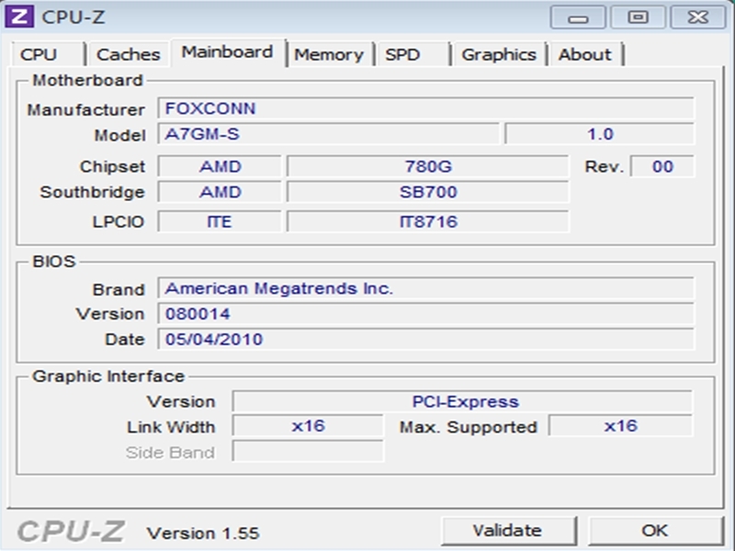Select the BIOS version 080014 field
735x551 pixels.
[x=425, y=313]
